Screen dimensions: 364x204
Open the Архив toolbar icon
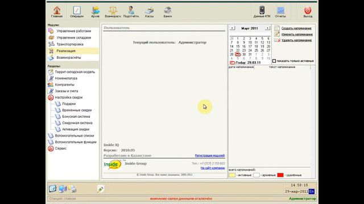95,12
